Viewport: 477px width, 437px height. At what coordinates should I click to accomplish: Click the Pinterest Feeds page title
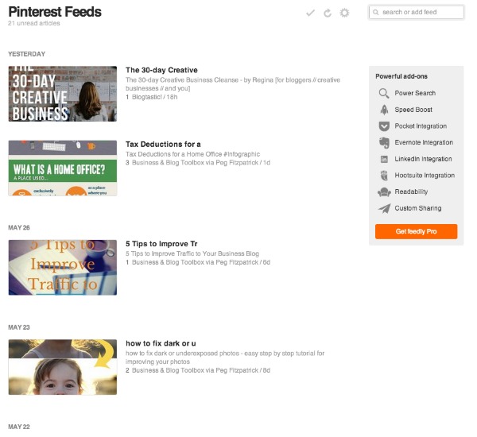point(55,12)
